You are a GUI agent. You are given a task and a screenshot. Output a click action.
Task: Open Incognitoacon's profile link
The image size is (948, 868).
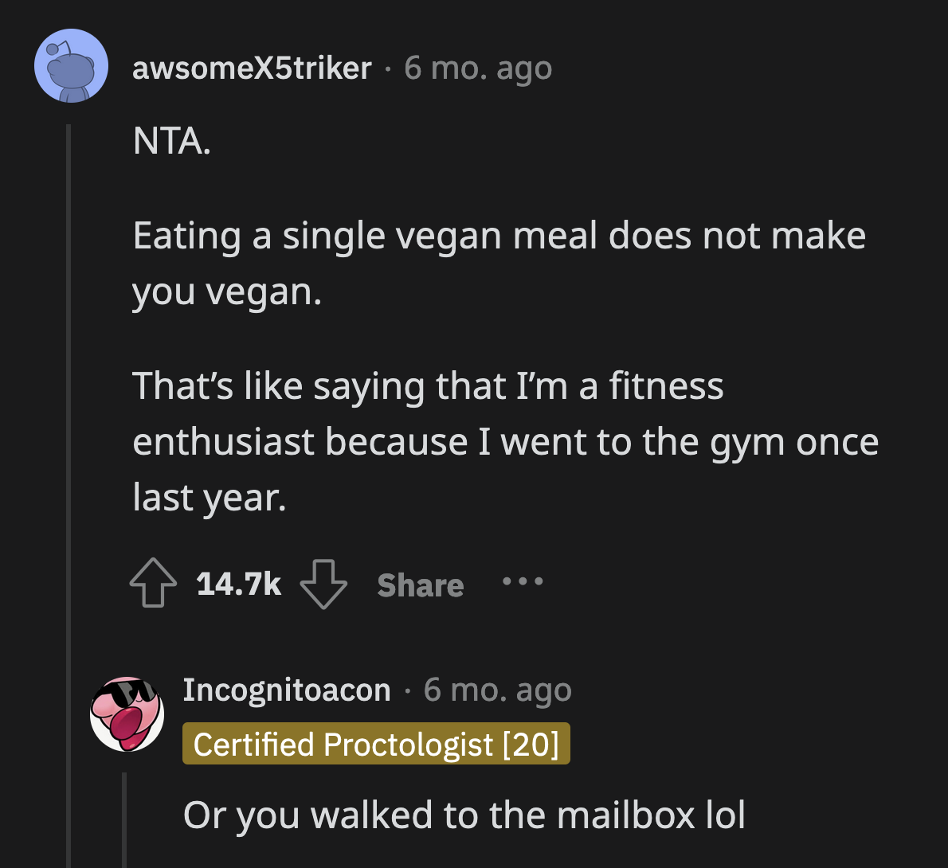pos(287,690)
